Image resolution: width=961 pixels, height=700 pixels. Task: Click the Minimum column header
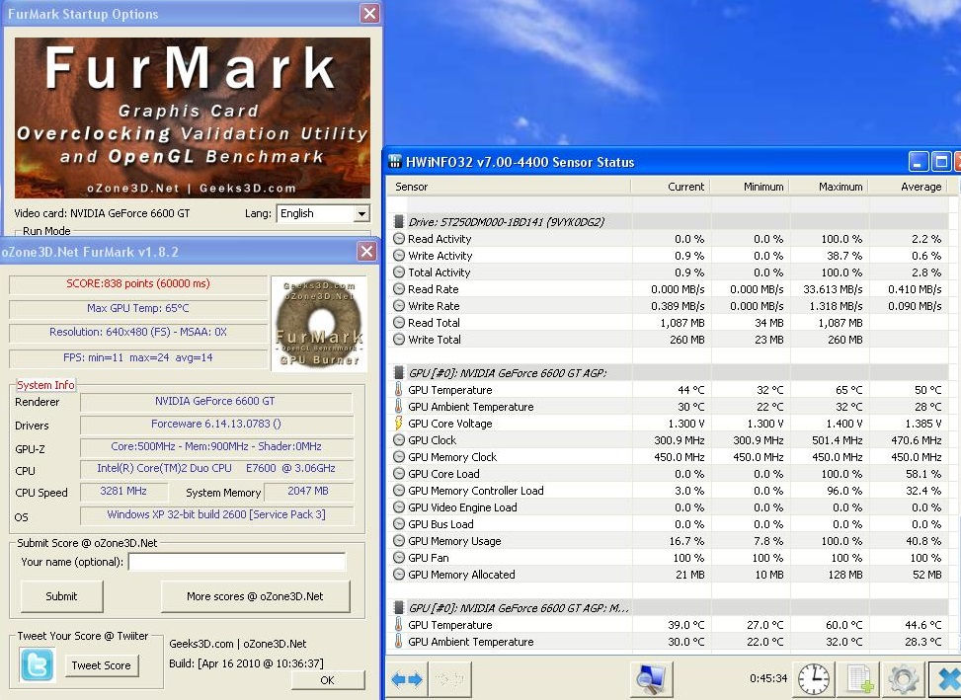coord(750,187)
